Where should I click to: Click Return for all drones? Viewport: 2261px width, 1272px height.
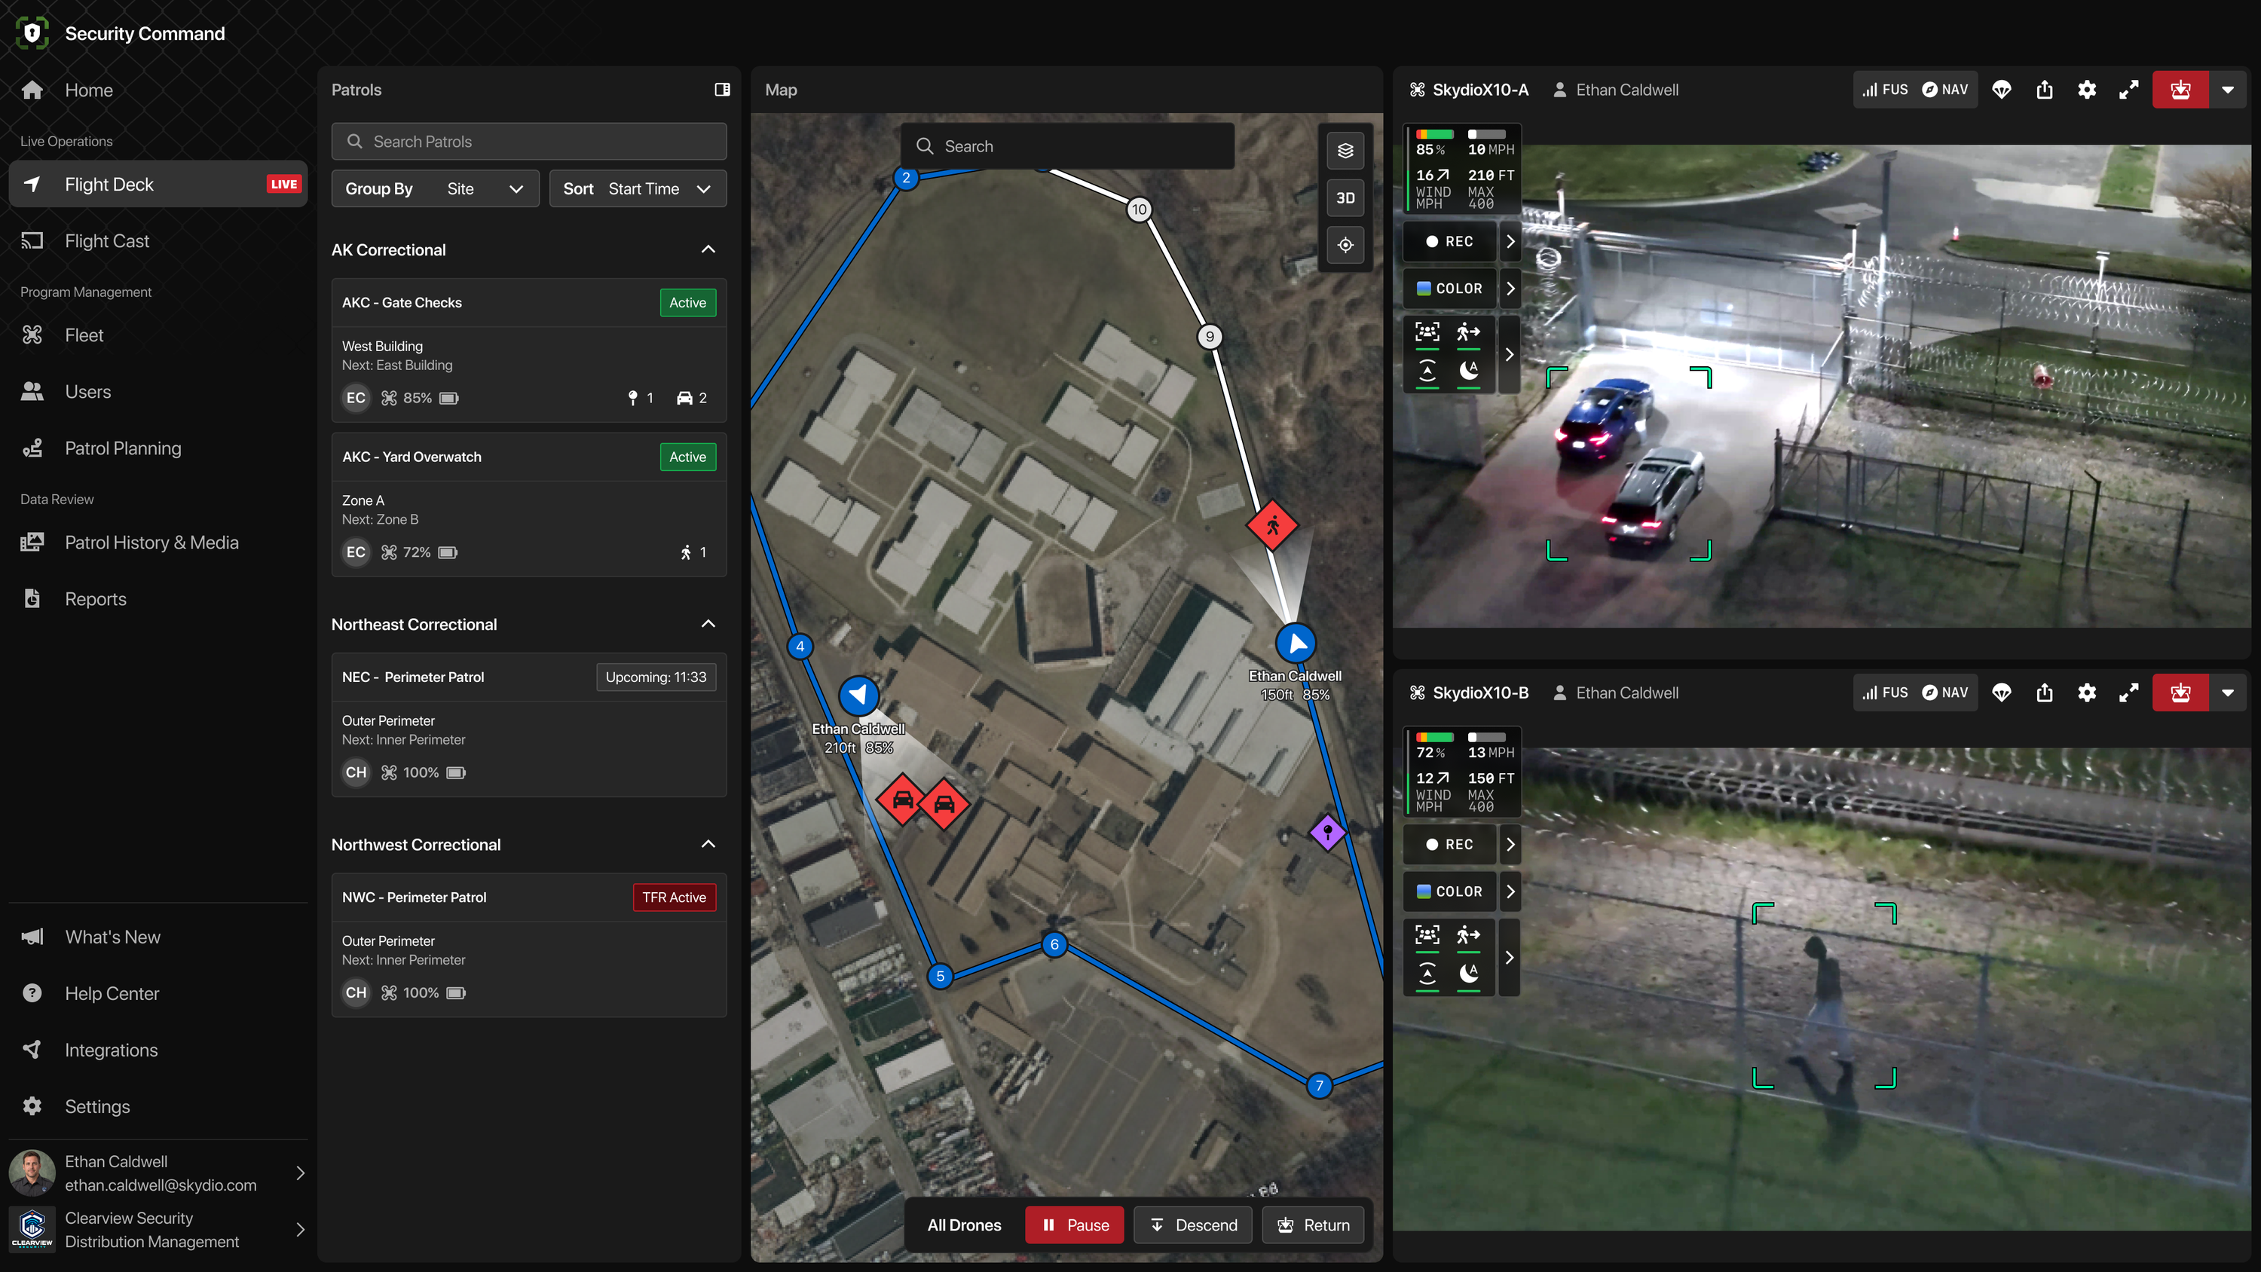click(1313, 1225)
